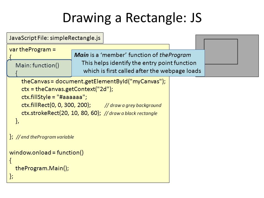Click the document.getElementById("myCanvas") line
Screen dimensions: 264x198
[x=94, y=81]
